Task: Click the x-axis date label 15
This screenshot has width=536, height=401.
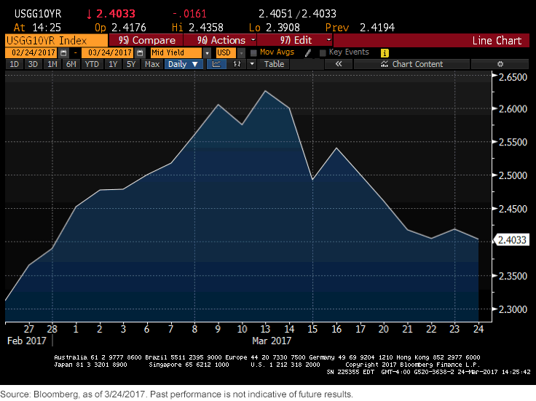Action: pos(312,329)
